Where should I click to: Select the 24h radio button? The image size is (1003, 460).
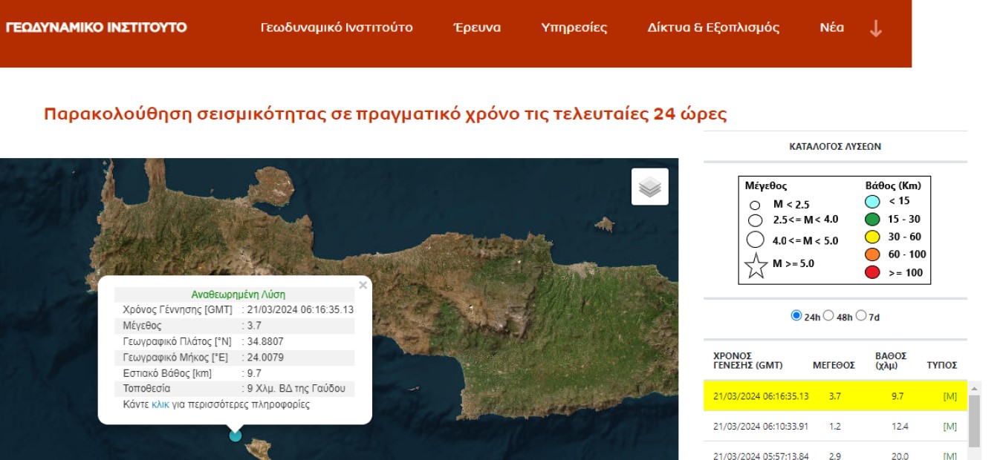pyautogui.click(x=796, y=316)
